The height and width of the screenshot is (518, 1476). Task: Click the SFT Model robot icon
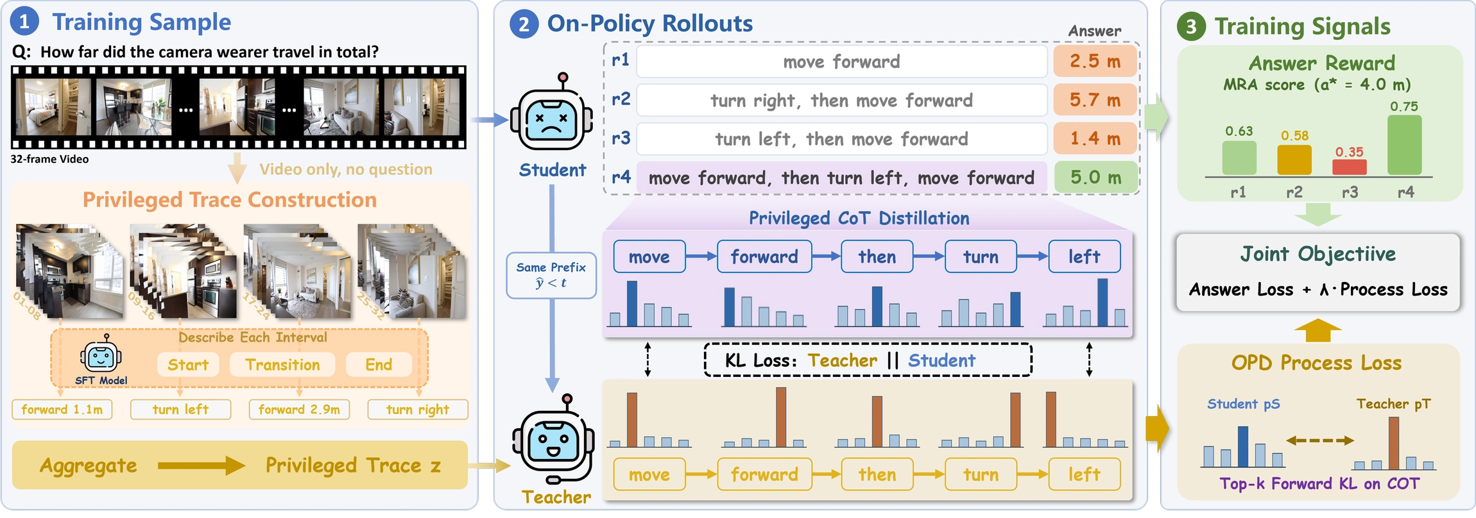101,354
